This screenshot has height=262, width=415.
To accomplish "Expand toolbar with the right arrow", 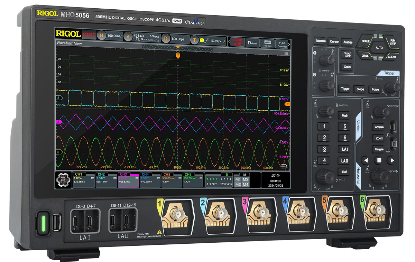I will click(x=289, y=44).
